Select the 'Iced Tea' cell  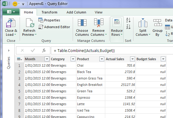point(90,110)
